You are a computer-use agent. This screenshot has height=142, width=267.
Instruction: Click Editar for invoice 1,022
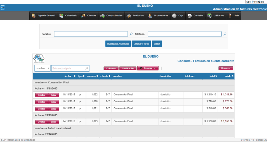pyautogui.click(x=53, y=95)
